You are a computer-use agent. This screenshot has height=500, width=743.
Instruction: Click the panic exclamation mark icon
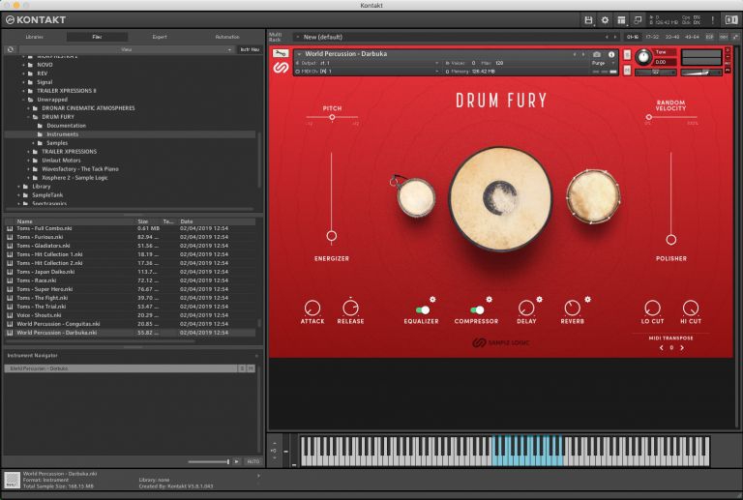click(x=712, y=20)
